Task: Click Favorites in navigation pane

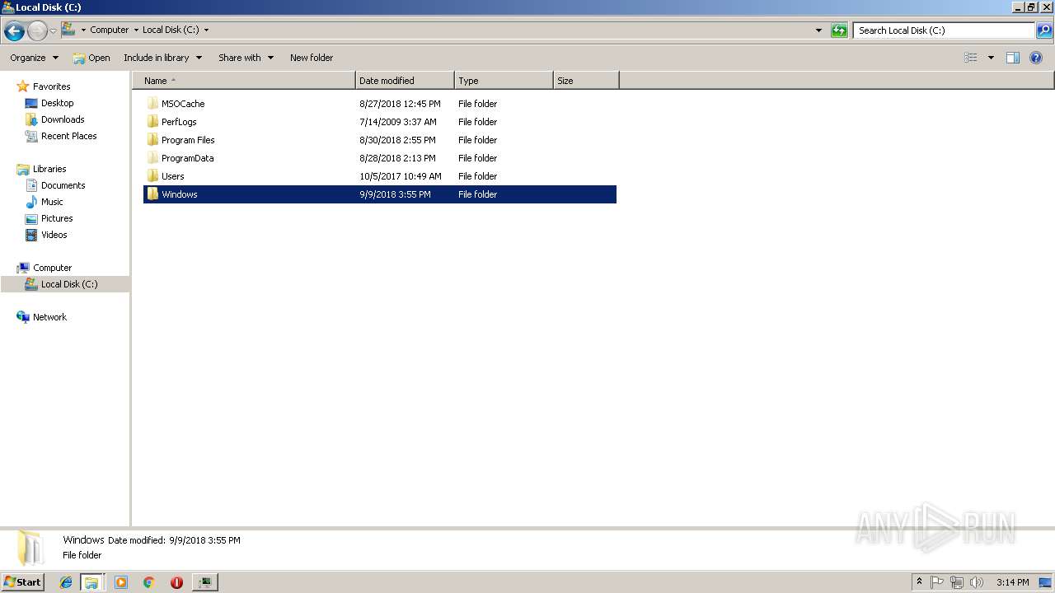Action: pyautogui.click(x=51, y=86)
